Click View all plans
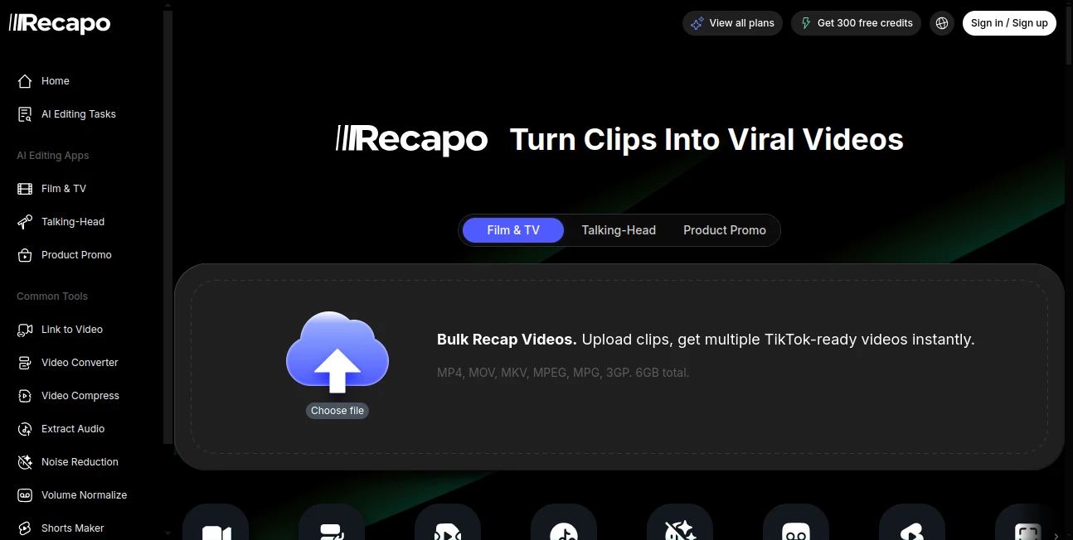The image size is (1073, 540). click(732, 23)
